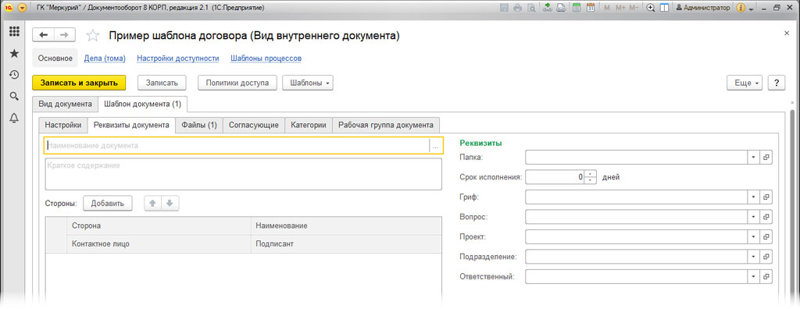Increase Срок исполнения with stepper
The width and height of the screenshot is (800, 309).
pos(591,174)
